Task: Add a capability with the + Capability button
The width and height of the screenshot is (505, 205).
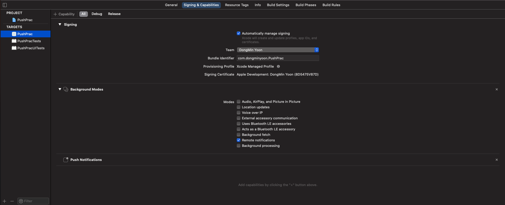Action: pos(64,14)
